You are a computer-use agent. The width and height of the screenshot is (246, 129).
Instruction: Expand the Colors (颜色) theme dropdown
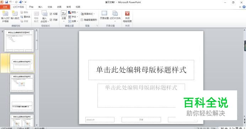[73, 12]
